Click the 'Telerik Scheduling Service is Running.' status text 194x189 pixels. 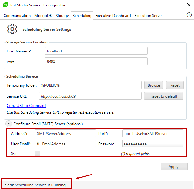pos(35,185)
